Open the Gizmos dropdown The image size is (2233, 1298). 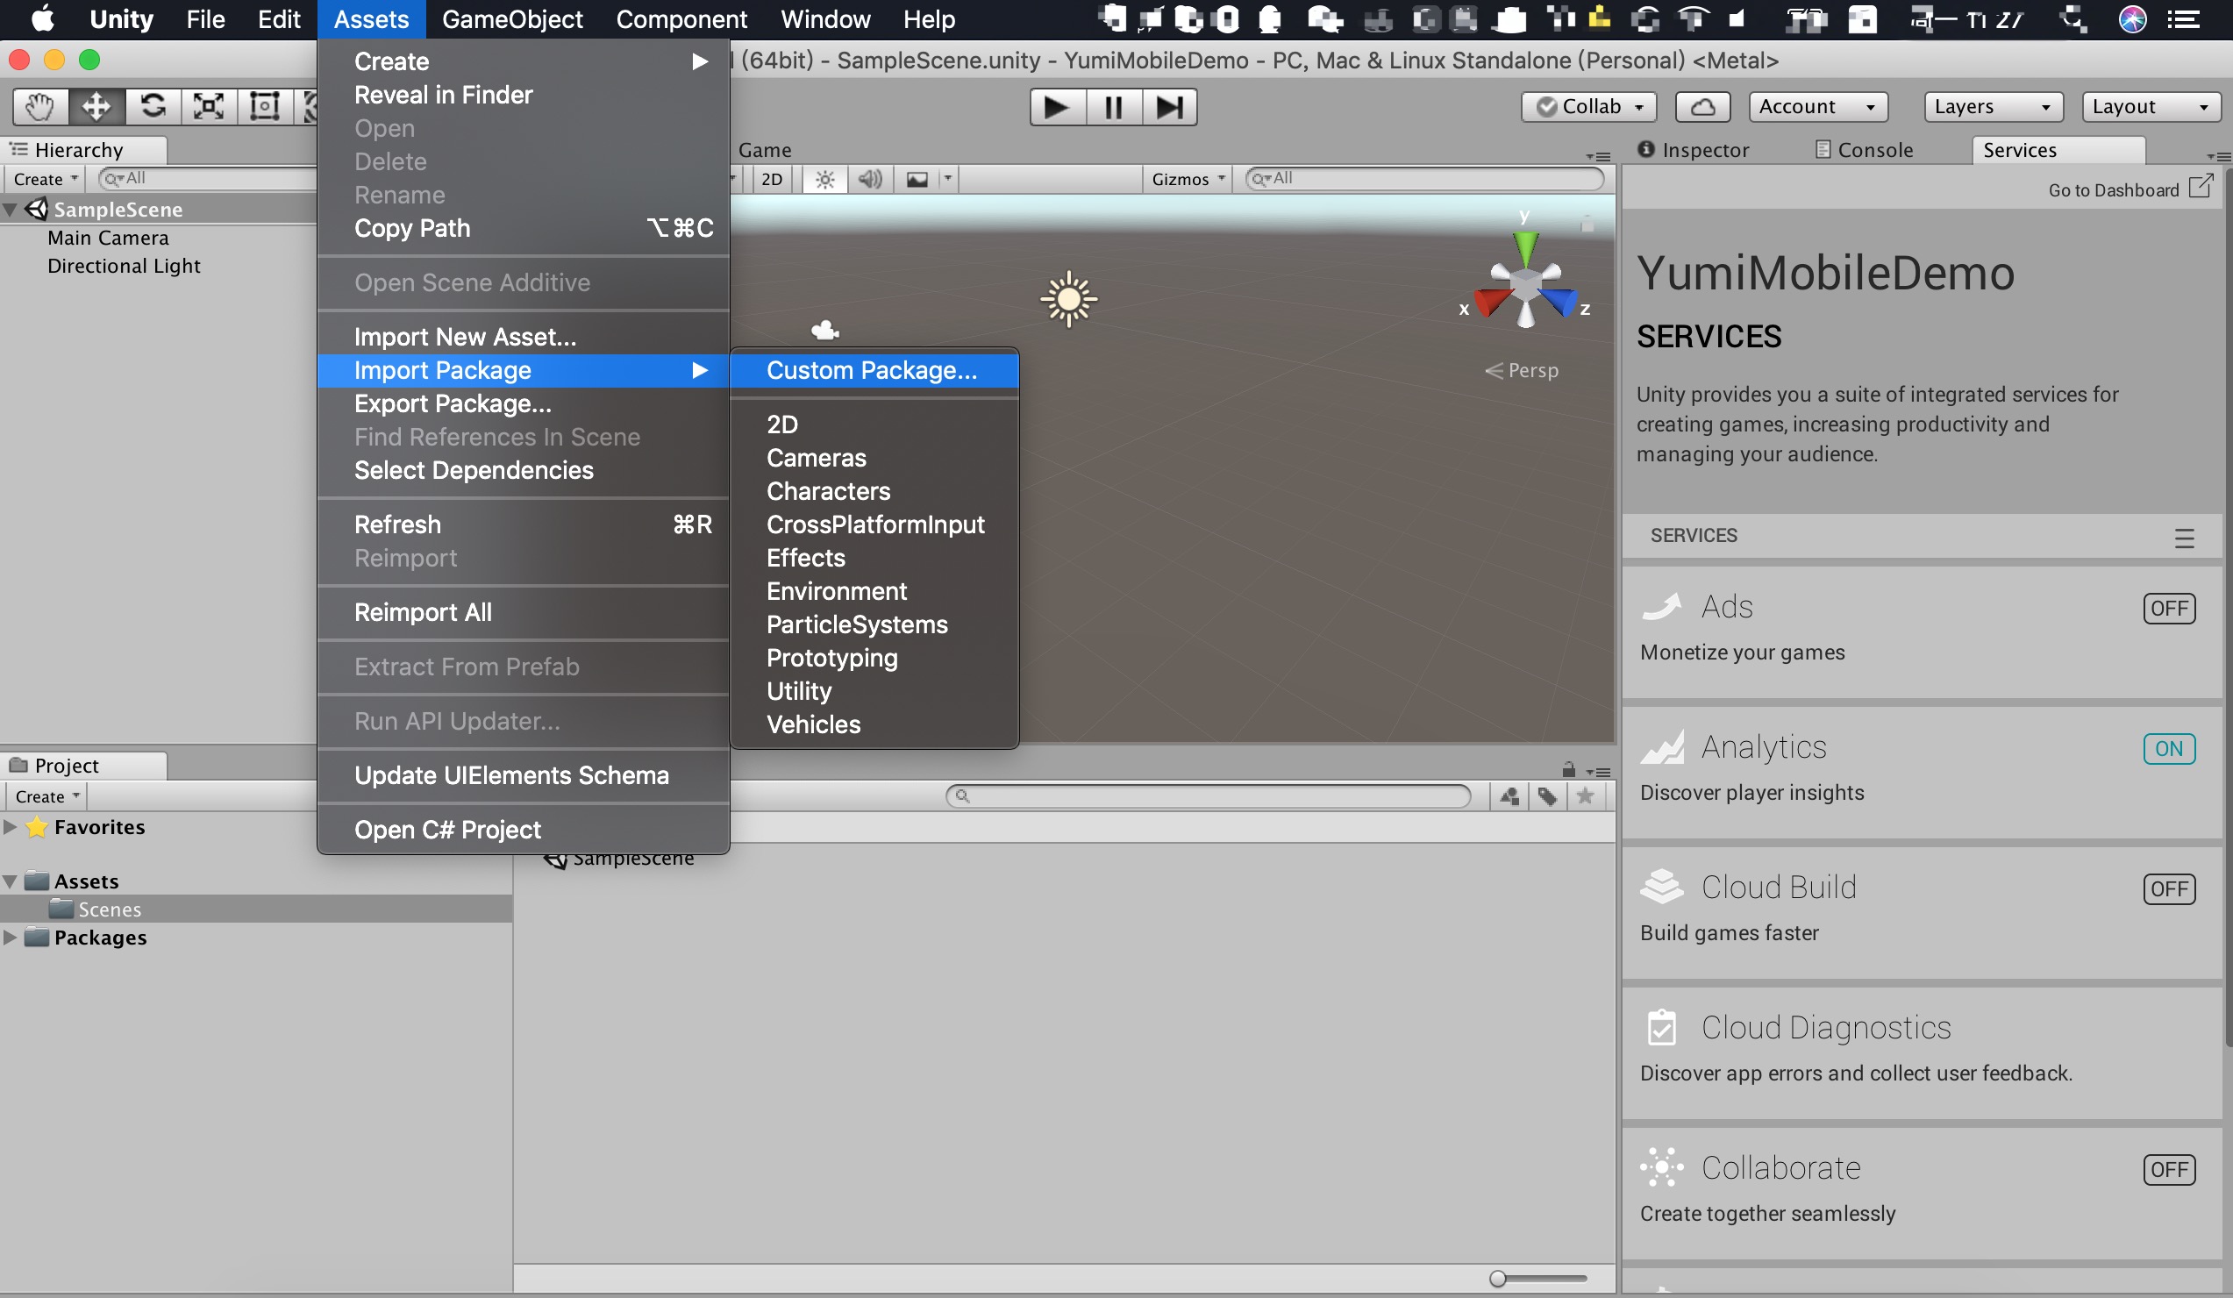click(x=1187, y=180)
